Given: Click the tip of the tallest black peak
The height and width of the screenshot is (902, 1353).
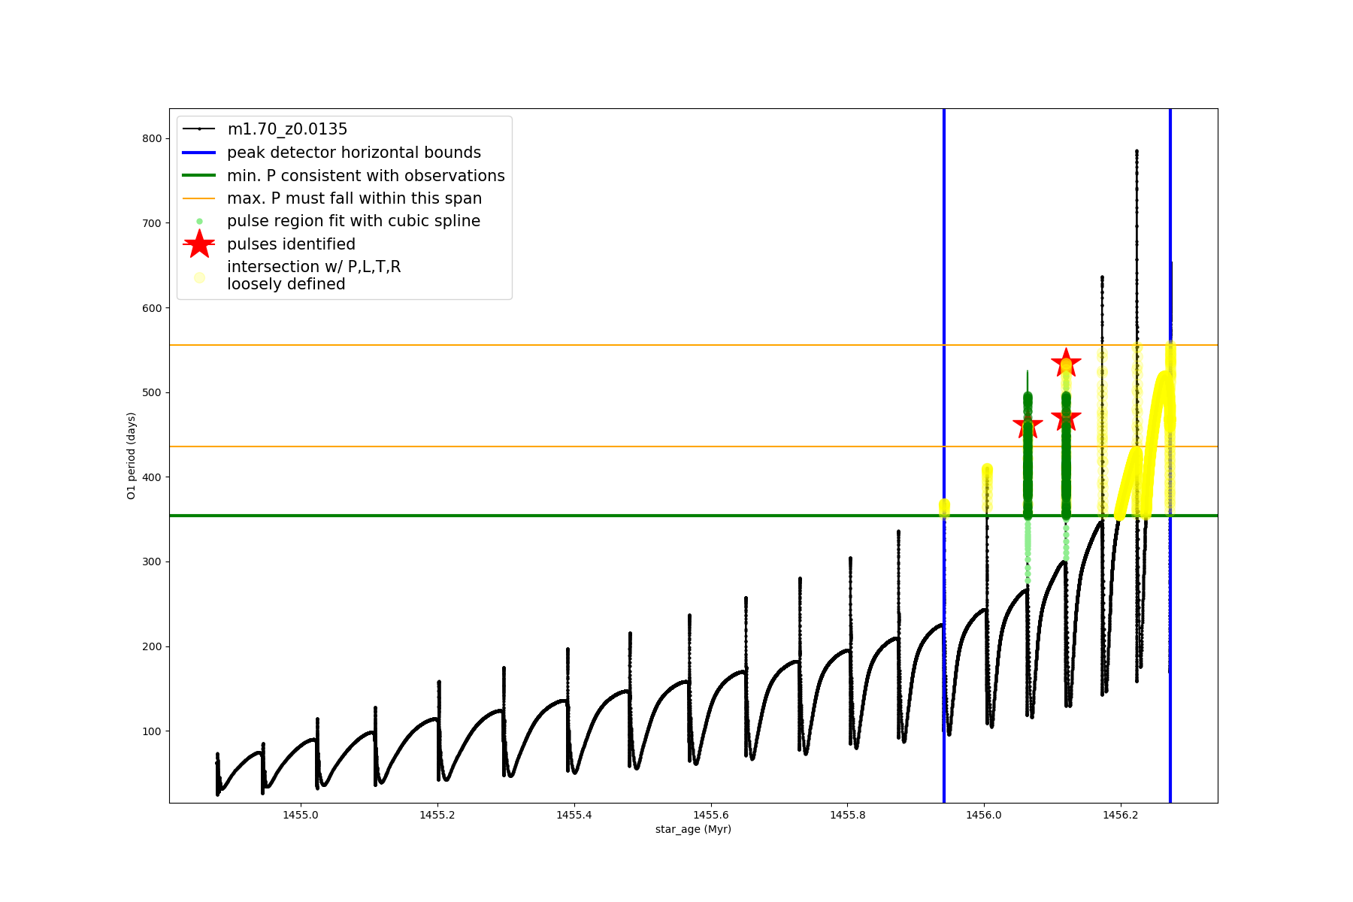Looking at the screenshot, I should click(x=1137, y=151).
